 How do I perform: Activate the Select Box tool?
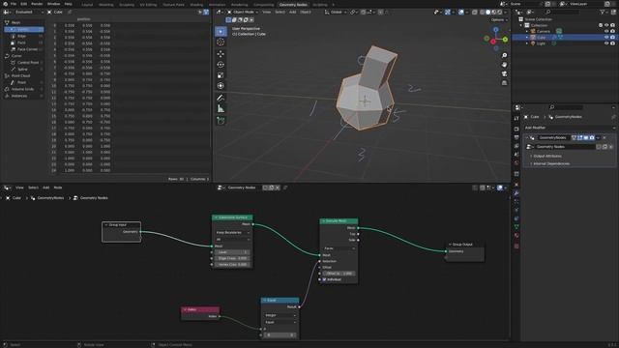coord(221,31)
